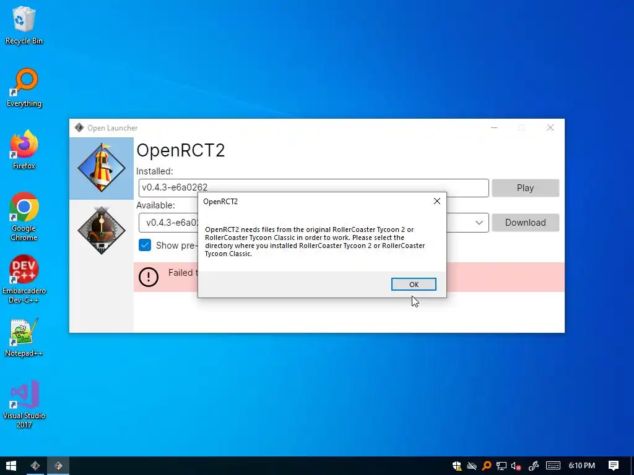The width and height of the screenshot is (634, 475).
Task: Select the OpenLoco locomotive icon in sidebar
Action: (x=102, y=230)
